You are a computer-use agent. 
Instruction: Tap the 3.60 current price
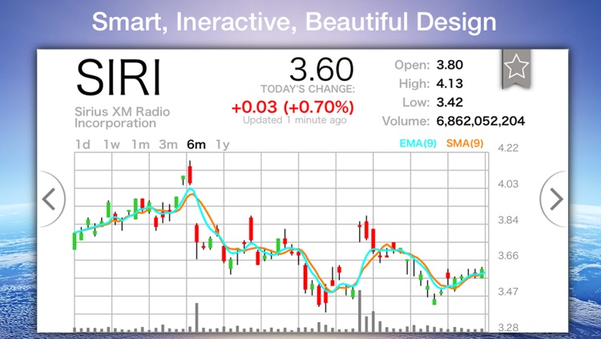click(x=321, y=70)
